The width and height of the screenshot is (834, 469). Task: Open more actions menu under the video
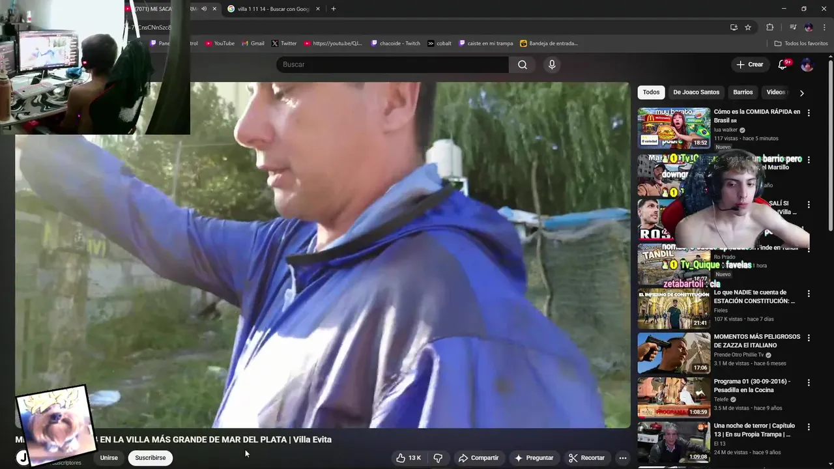[x=623, y=458]
